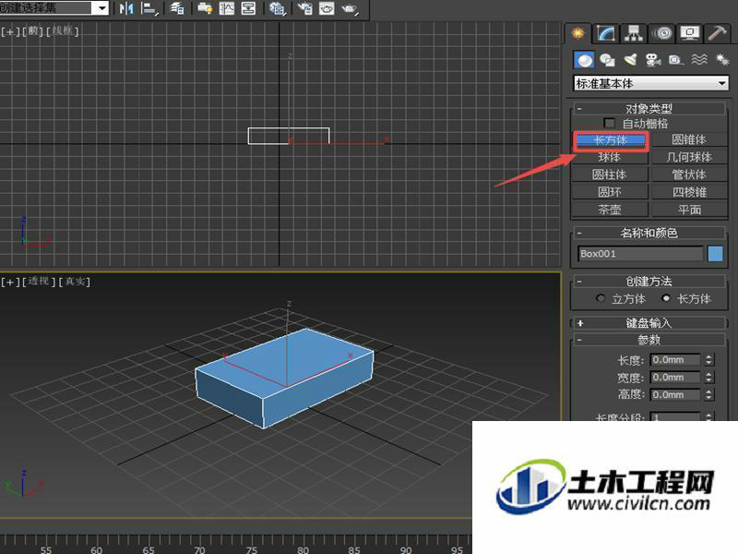Click the 管状体 tube button
The height and width of the screenshot is (554, 738).
pyautogui.click(x=688, y=175)
